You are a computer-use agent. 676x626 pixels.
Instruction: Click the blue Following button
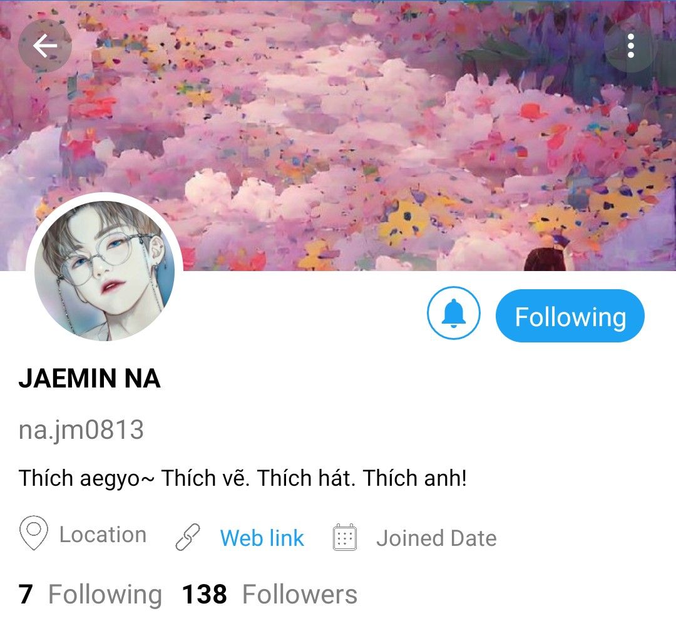(x=570, y=316)
